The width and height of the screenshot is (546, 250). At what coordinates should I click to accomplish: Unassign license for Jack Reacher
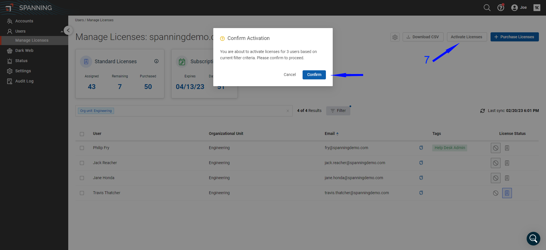[x=495, y=163]
